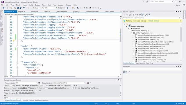Image resolution: width=186 pixels, height=105 pixels.
Task: Switch to the gulpfile.js tab
Action: point(76,12)
